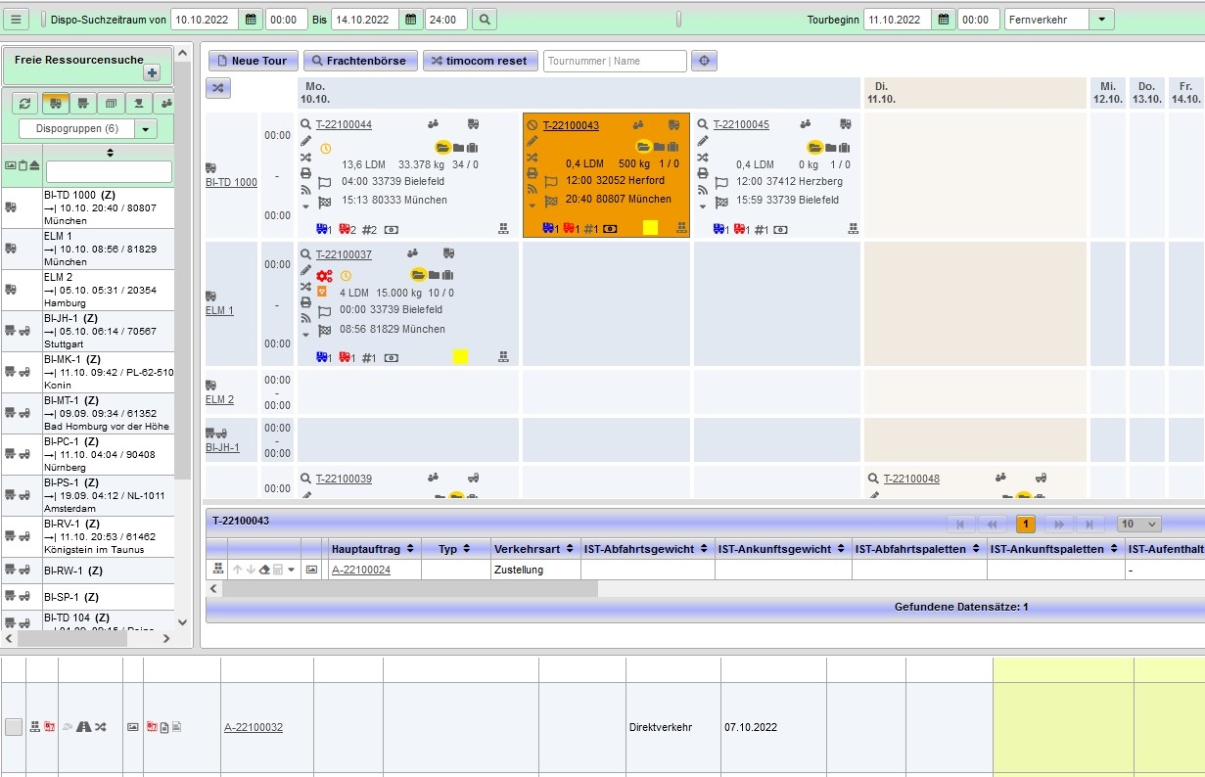
Task: Click the magnifier icon of tour T-22100044
Action: (x=305, y=124)
